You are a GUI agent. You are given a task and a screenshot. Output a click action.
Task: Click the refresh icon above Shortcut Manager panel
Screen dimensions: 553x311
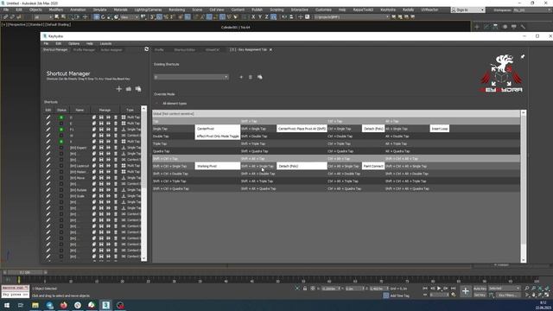tap(147, 49)
